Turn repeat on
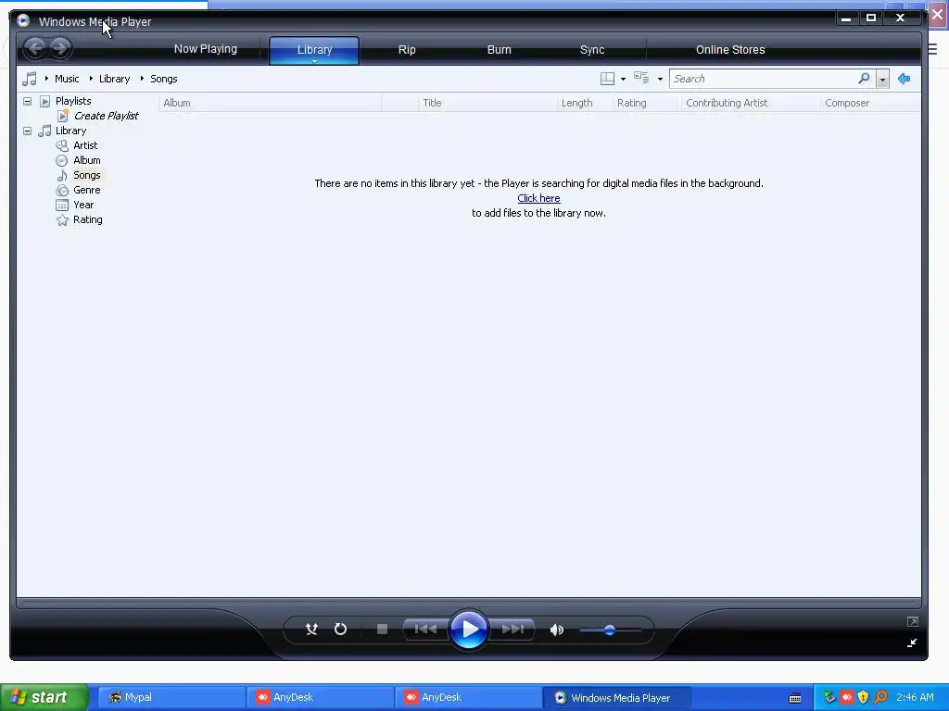949x711 pixels. tap(341, 630)
